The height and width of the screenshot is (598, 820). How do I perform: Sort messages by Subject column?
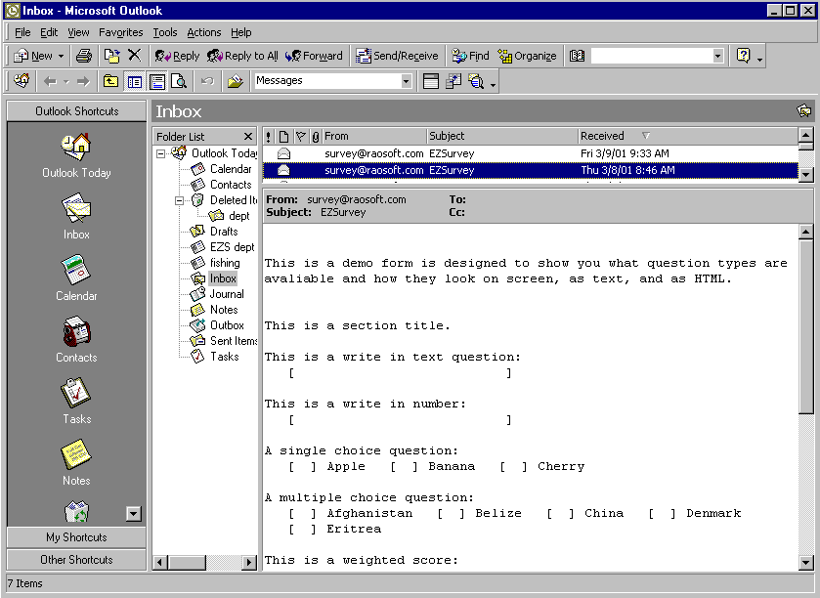coord(502,137)
